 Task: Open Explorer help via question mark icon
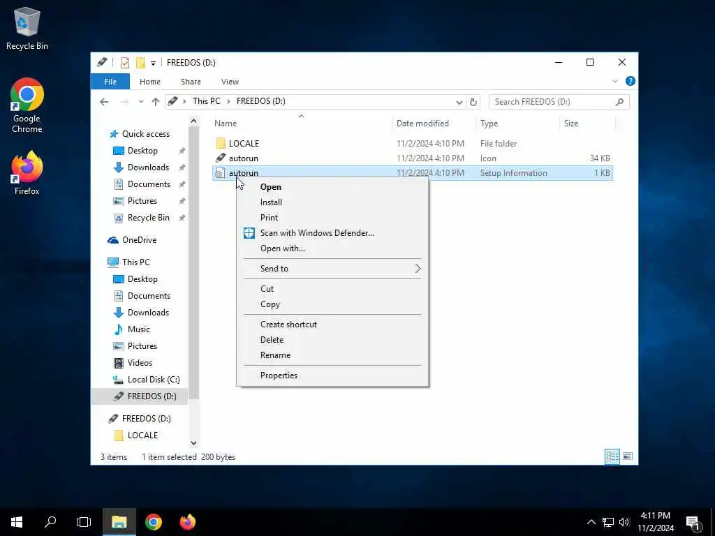click(x=631, y=81)
